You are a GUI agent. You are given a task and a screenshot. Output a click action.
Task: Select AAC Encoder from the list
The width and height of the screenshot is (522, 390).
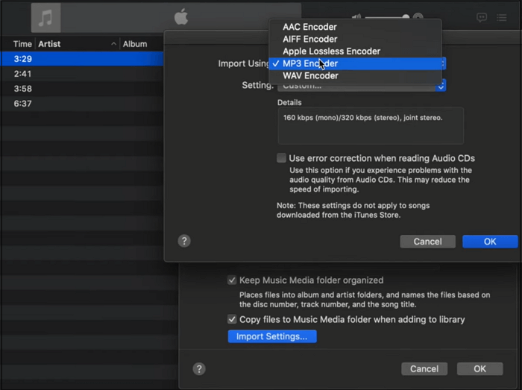point(309,27)
